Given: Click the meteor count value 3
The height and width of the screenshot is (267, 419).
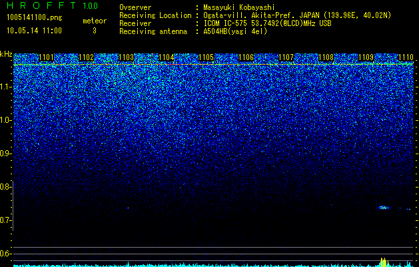Looking at the screenshot, I should 95,31.
